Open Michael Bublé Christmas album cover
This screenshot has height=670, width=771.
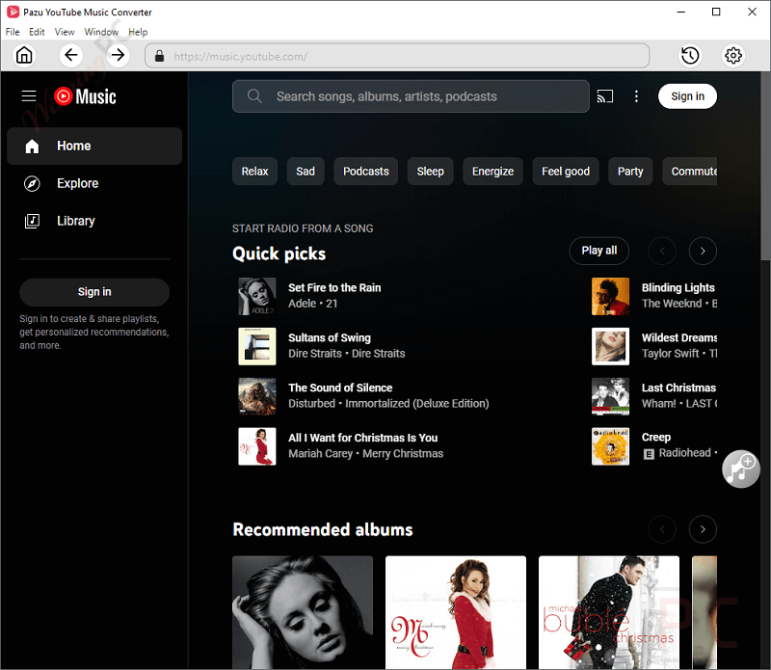click(x=609, y=612)
